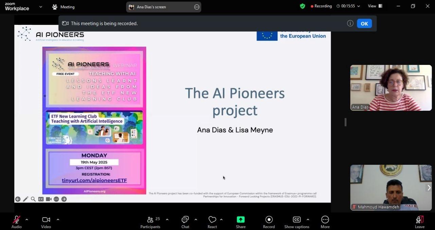Click Mahmoud Hawamdeh's muted microphone icon
The height and width of the screenshot is (230, 435).
pyautogui.click(x=354, y=207)
